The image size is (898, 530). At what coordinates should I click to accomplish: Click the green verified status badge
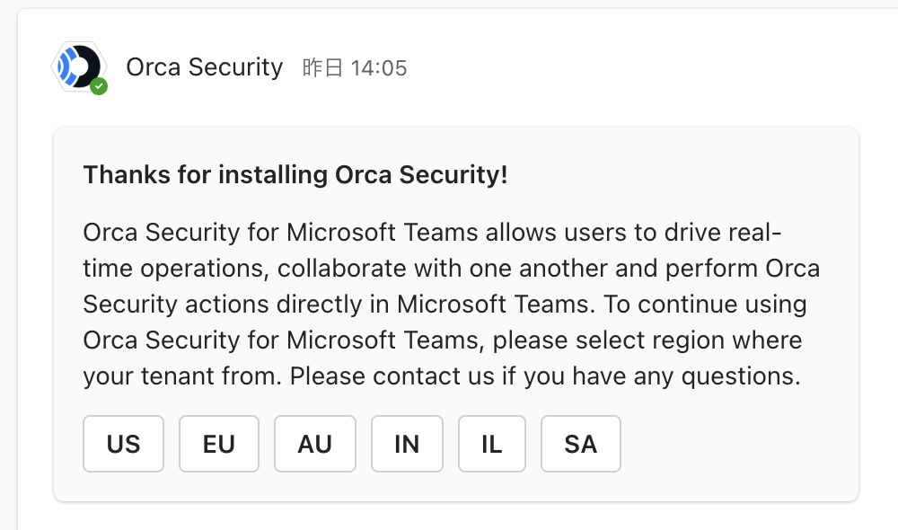(99, 86)
